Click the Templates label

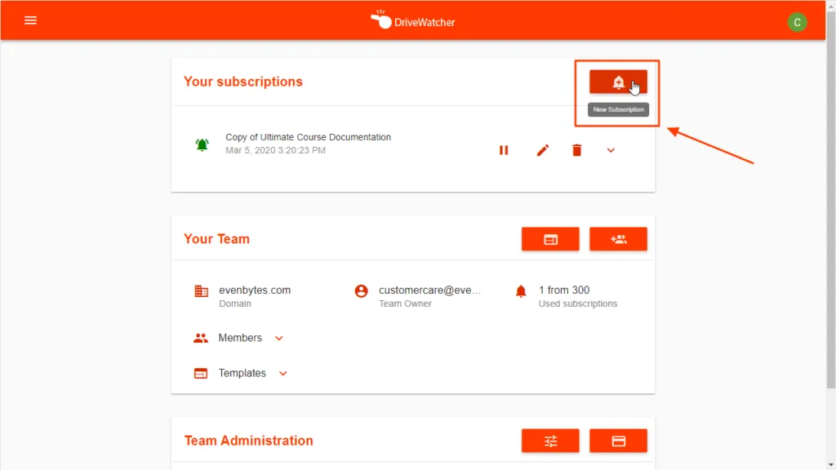pos(242,373)
